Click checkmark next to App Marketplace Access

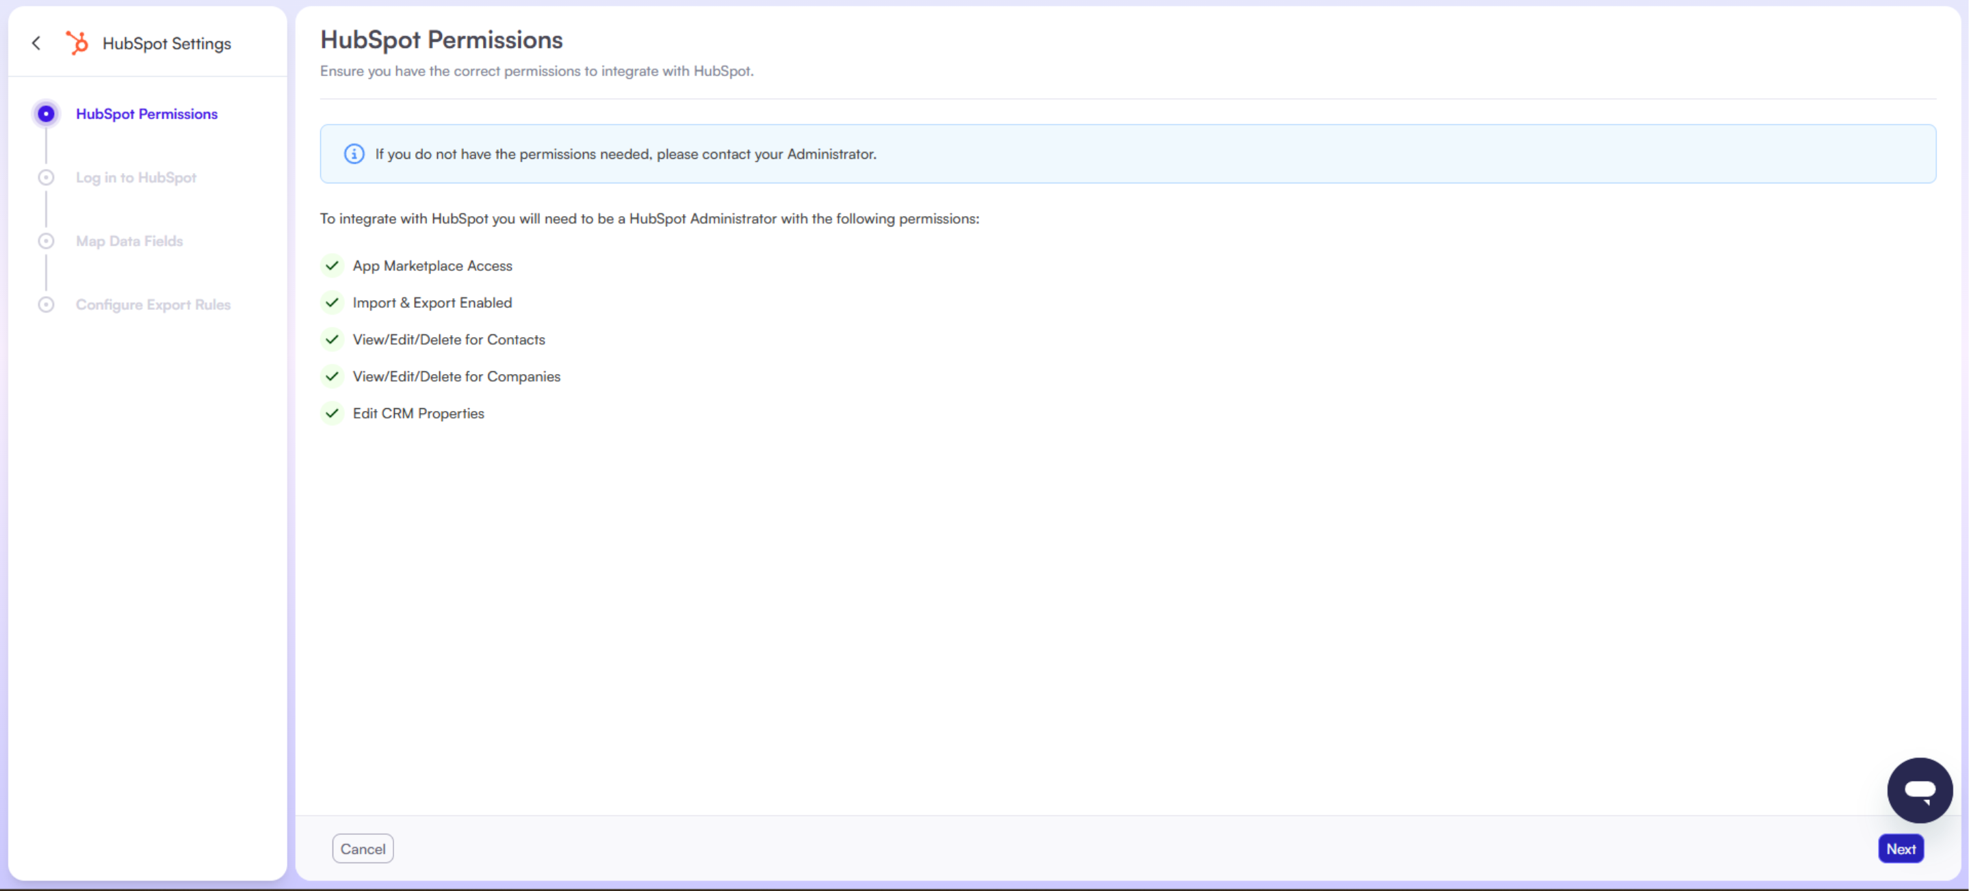[332, 266]
